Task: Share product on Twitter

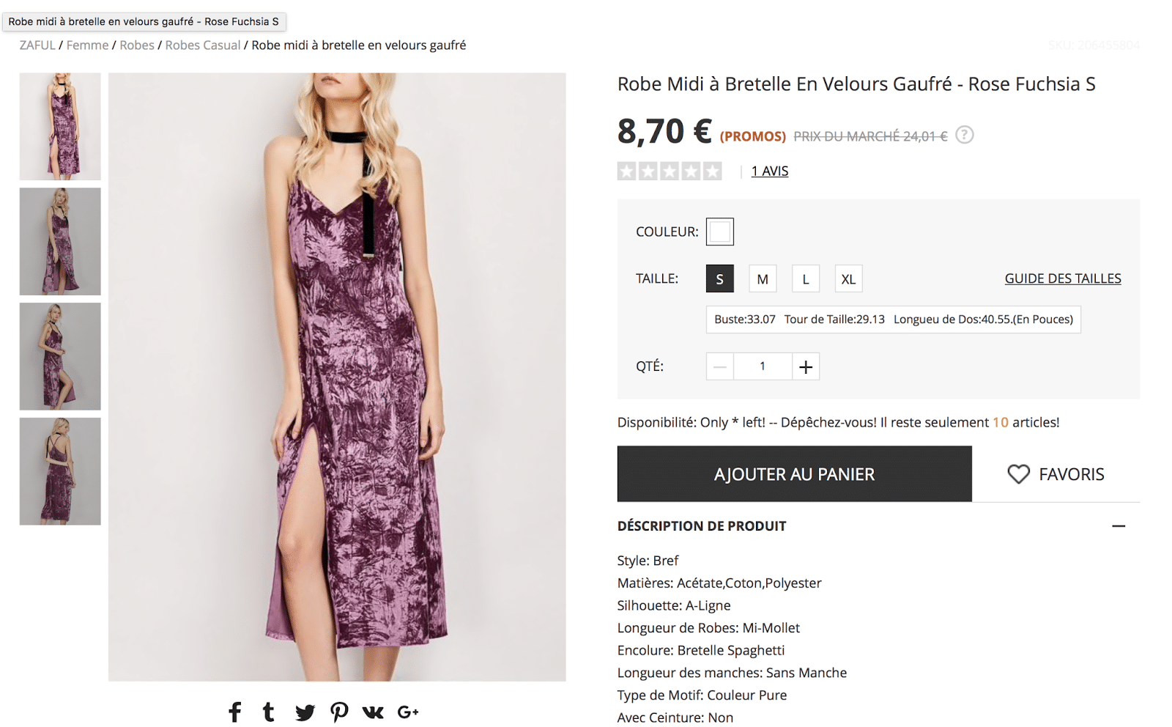Action: 305,712
